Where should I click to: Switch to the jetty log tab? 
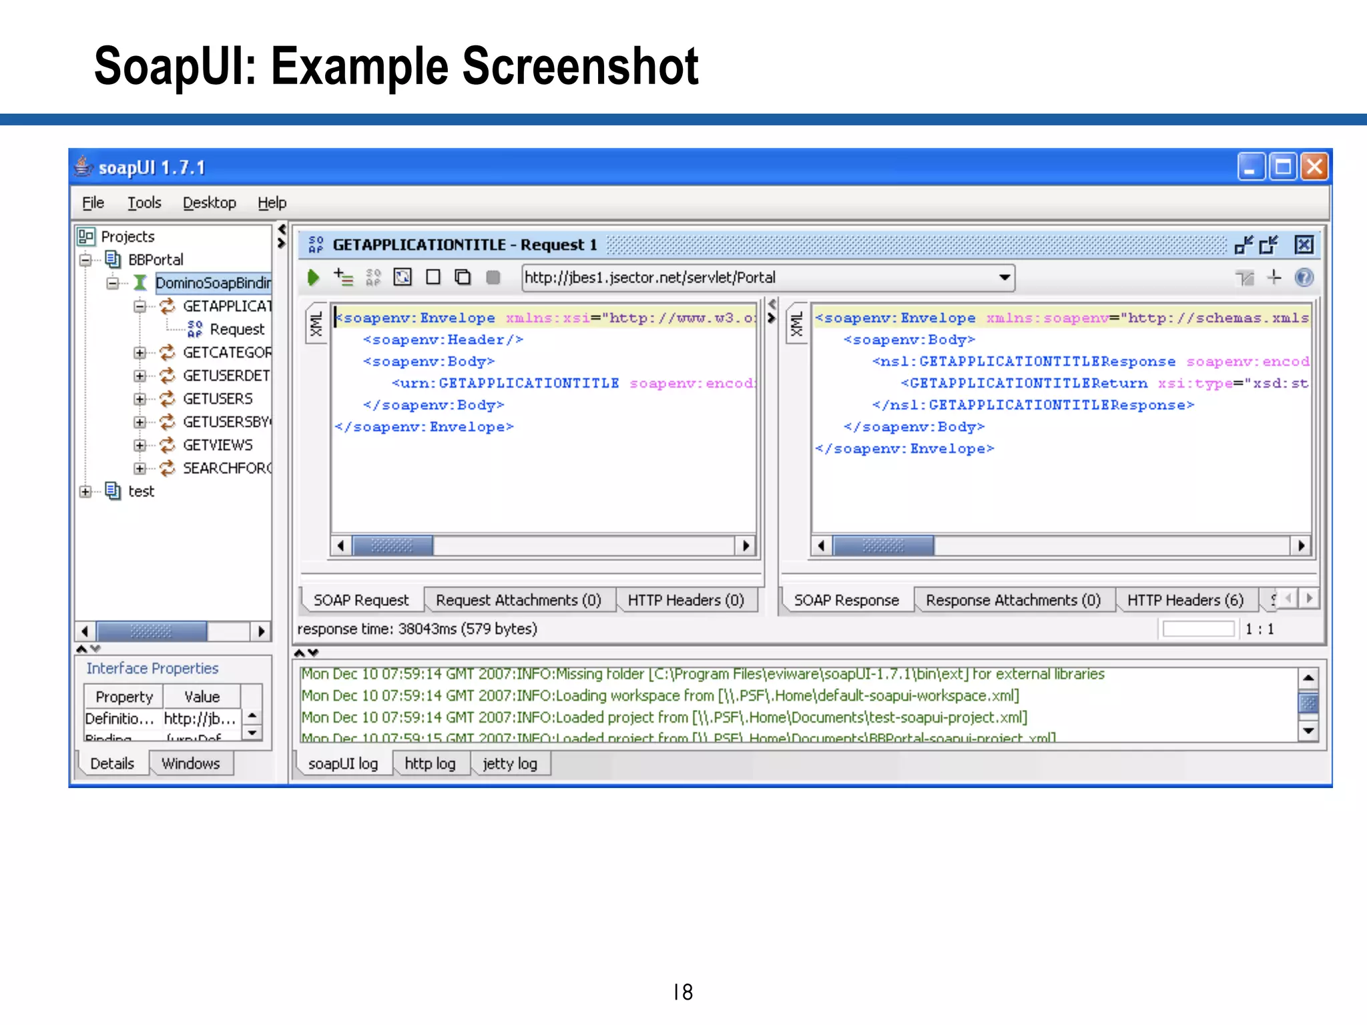point(510,763)
